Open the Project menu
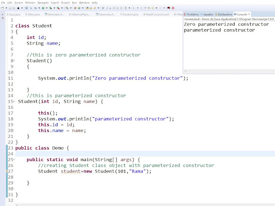The height and width of the screenshot is (206, 275). (x=65, y=3)
